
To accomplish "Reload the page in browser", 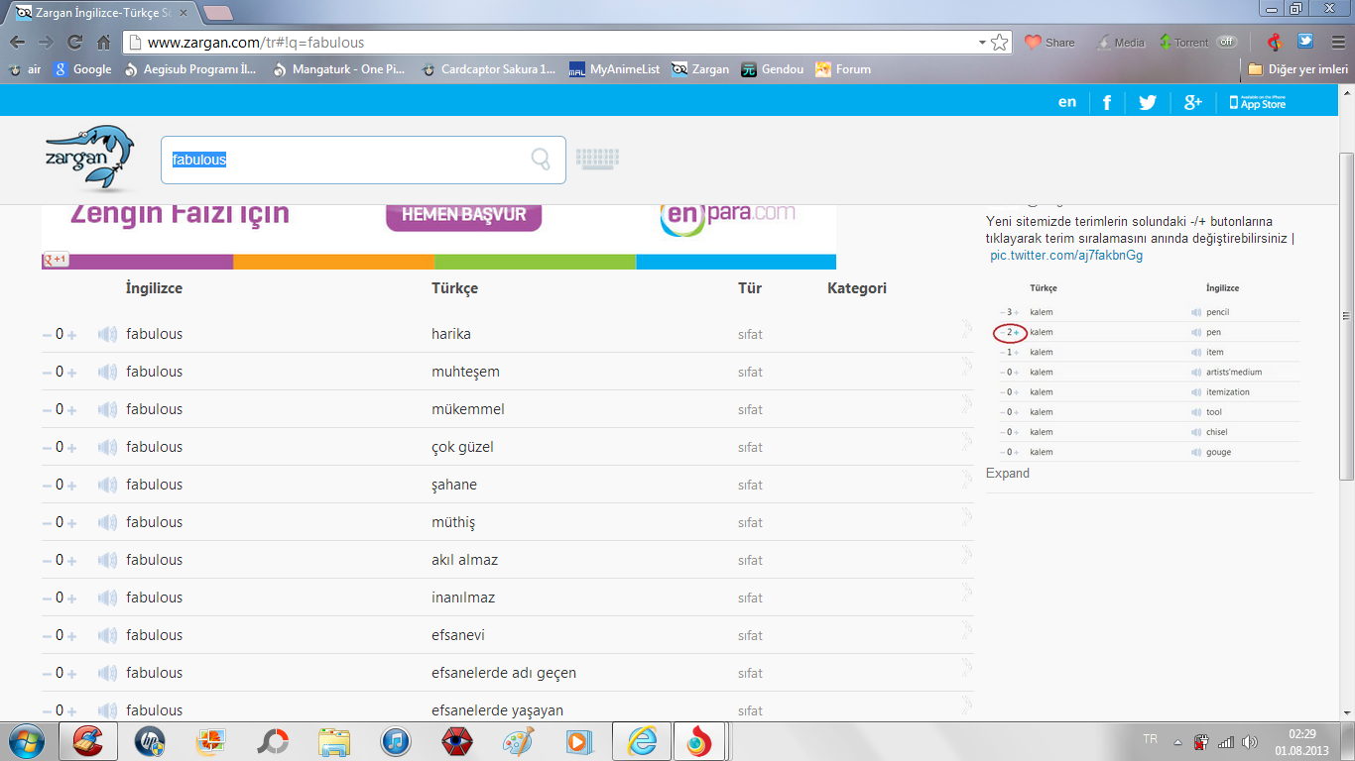I will (x=74, y=43).
